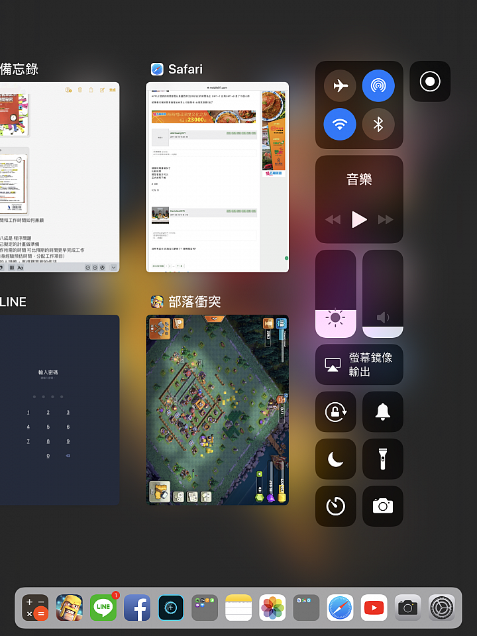Viewport: 477px width, 636px height.
Task: Toggle Airplane Mode in Control Center
Action: (x=339, y=85)
